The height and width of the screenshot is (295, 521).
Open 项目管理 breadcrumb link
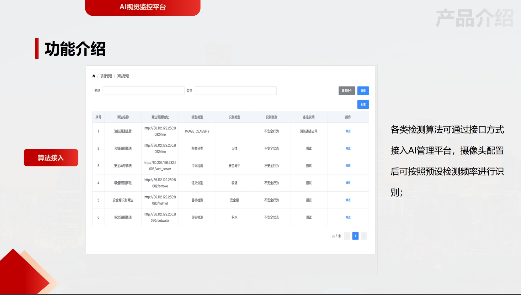[x=106, y=76]
